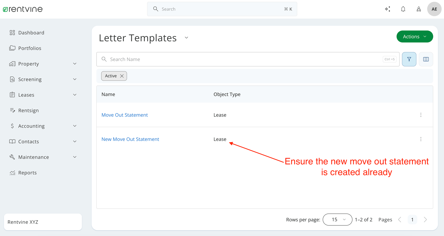Viewport: 444px width, 236px height.
Task: Open row options for New Move Out Statement
Action: (421, 139)
